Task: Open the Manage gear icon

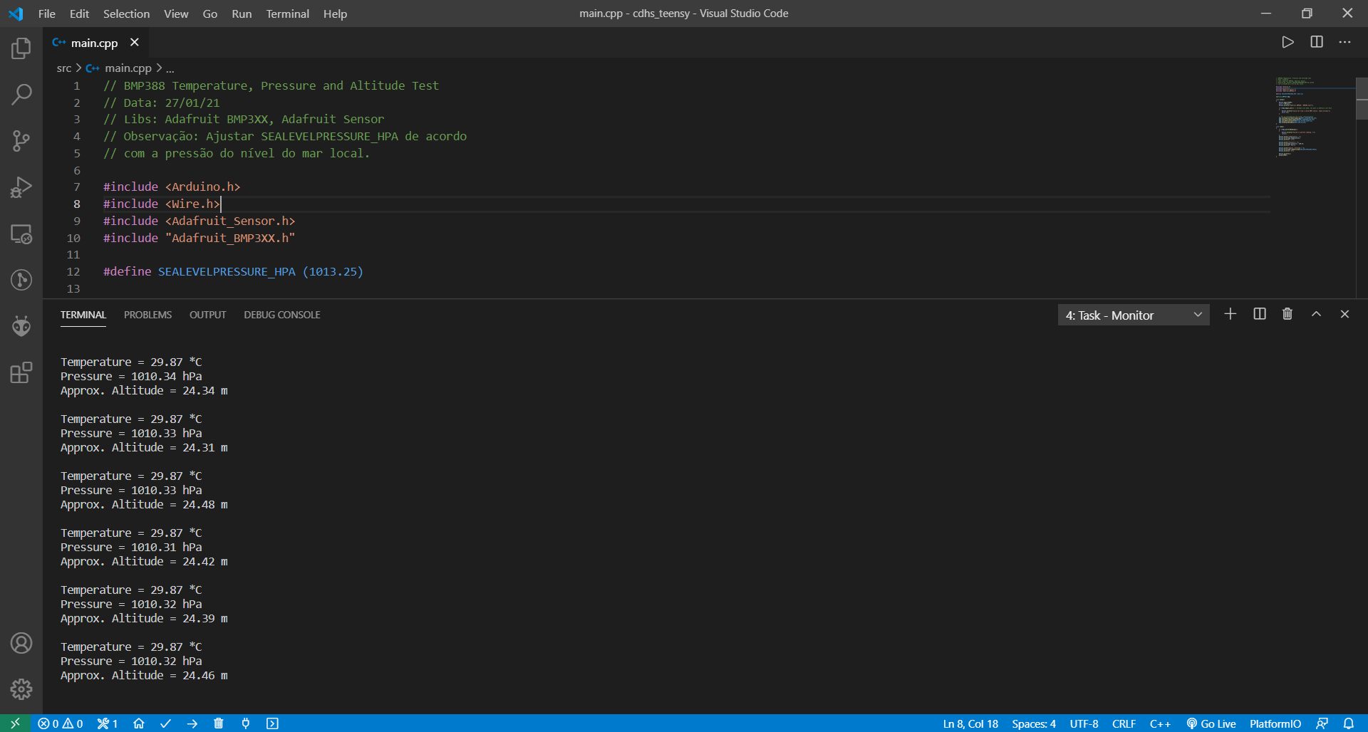Action: click(21, 689)
